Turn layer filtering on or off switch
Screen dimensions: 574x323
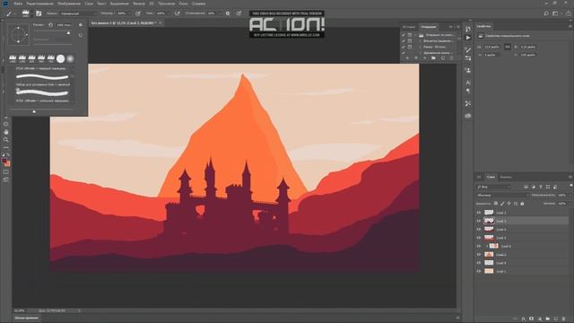(x=570, y=187)
